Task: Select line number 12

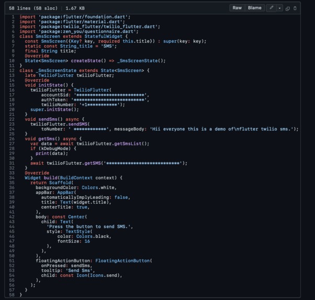Action: pos(12,71)
